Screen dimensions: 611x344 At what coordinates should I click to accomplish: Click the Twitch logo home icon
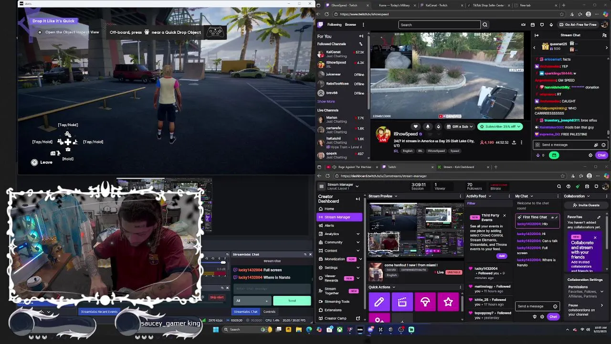point(320,25)
